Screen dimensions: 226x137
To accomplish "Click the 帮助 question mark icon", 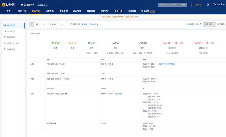I will pyautogui.click(x=201, y=24).
